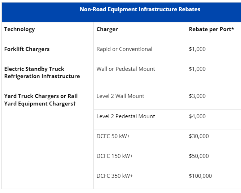Click the $4,000 rebate value
Screen dimensions: 241x193
197,116
